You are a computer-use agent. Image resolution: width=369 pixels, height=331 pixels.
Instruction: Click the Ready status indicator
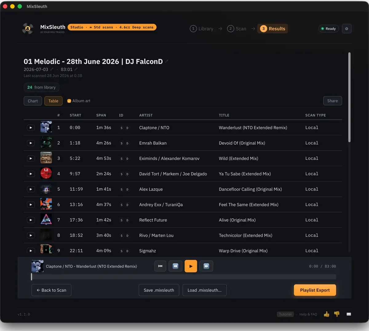pyautogui.click(x=328, y=29)
